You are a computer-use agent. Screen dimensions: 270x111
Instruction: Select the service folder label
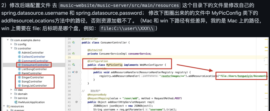(x=22, y=98)
